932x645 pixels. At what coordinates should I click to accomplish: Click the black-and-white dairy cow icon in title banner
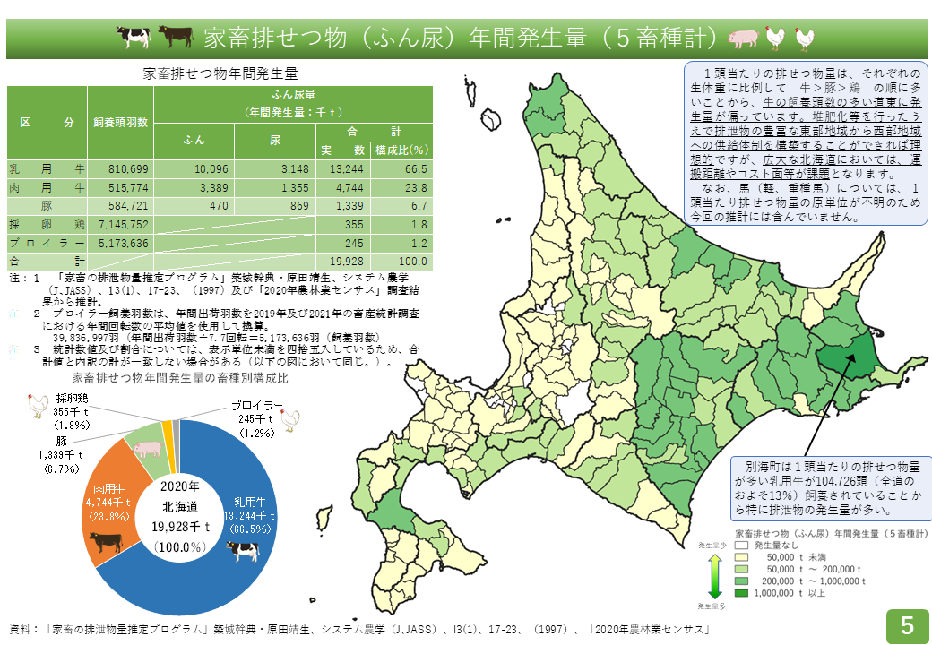click(134, 37)
